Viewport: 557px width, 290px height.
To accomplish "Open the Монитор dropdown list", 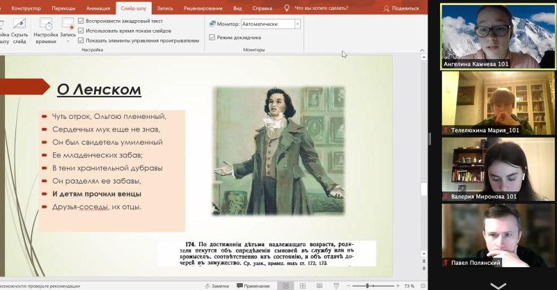I will pos(298,24).
